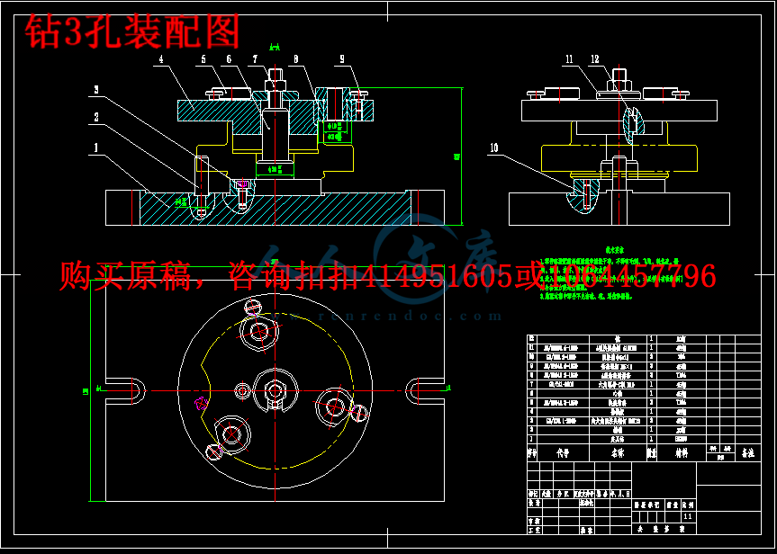Image resolution: width=777 pixels, height=554 pixels.
Task: Select part number 2 callout label
Action: pos(96,116)
